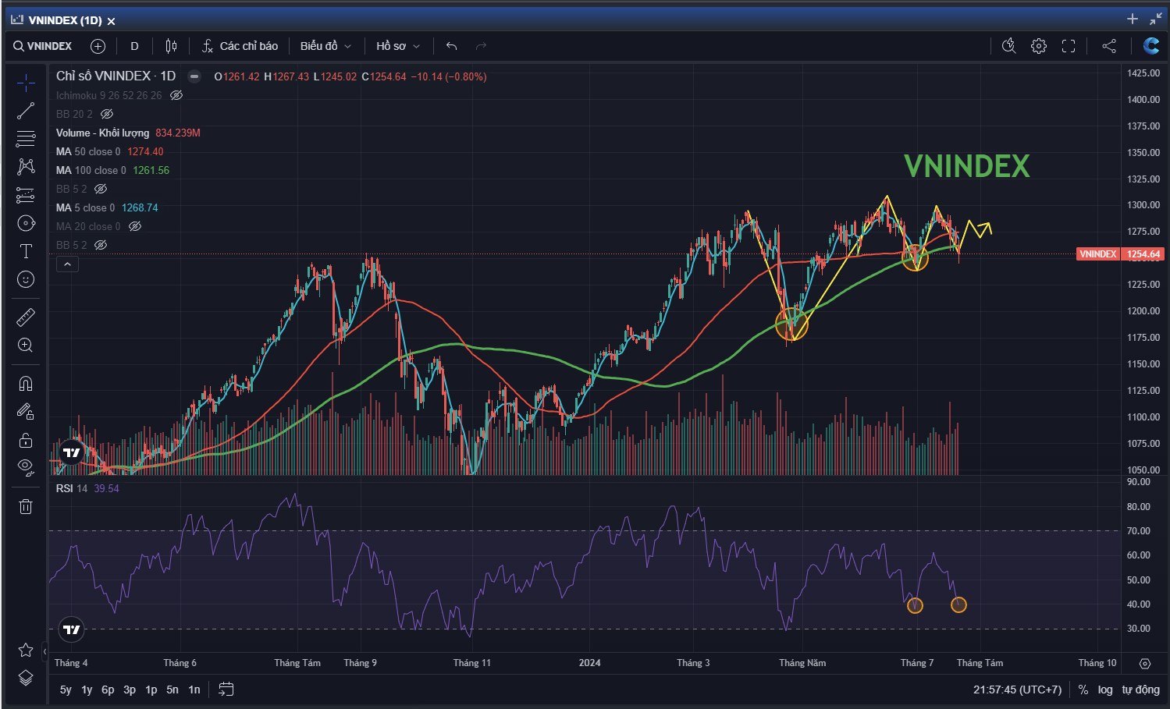The width and height of the screenshot is (1170, 709).
Task: Toggle tự động auto scale
Action: (x=1141, y=690)
